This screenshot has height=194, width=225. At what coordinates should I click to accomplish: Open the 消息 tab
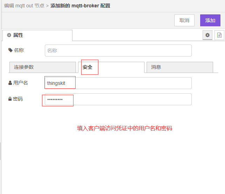[x=180, y=67]
